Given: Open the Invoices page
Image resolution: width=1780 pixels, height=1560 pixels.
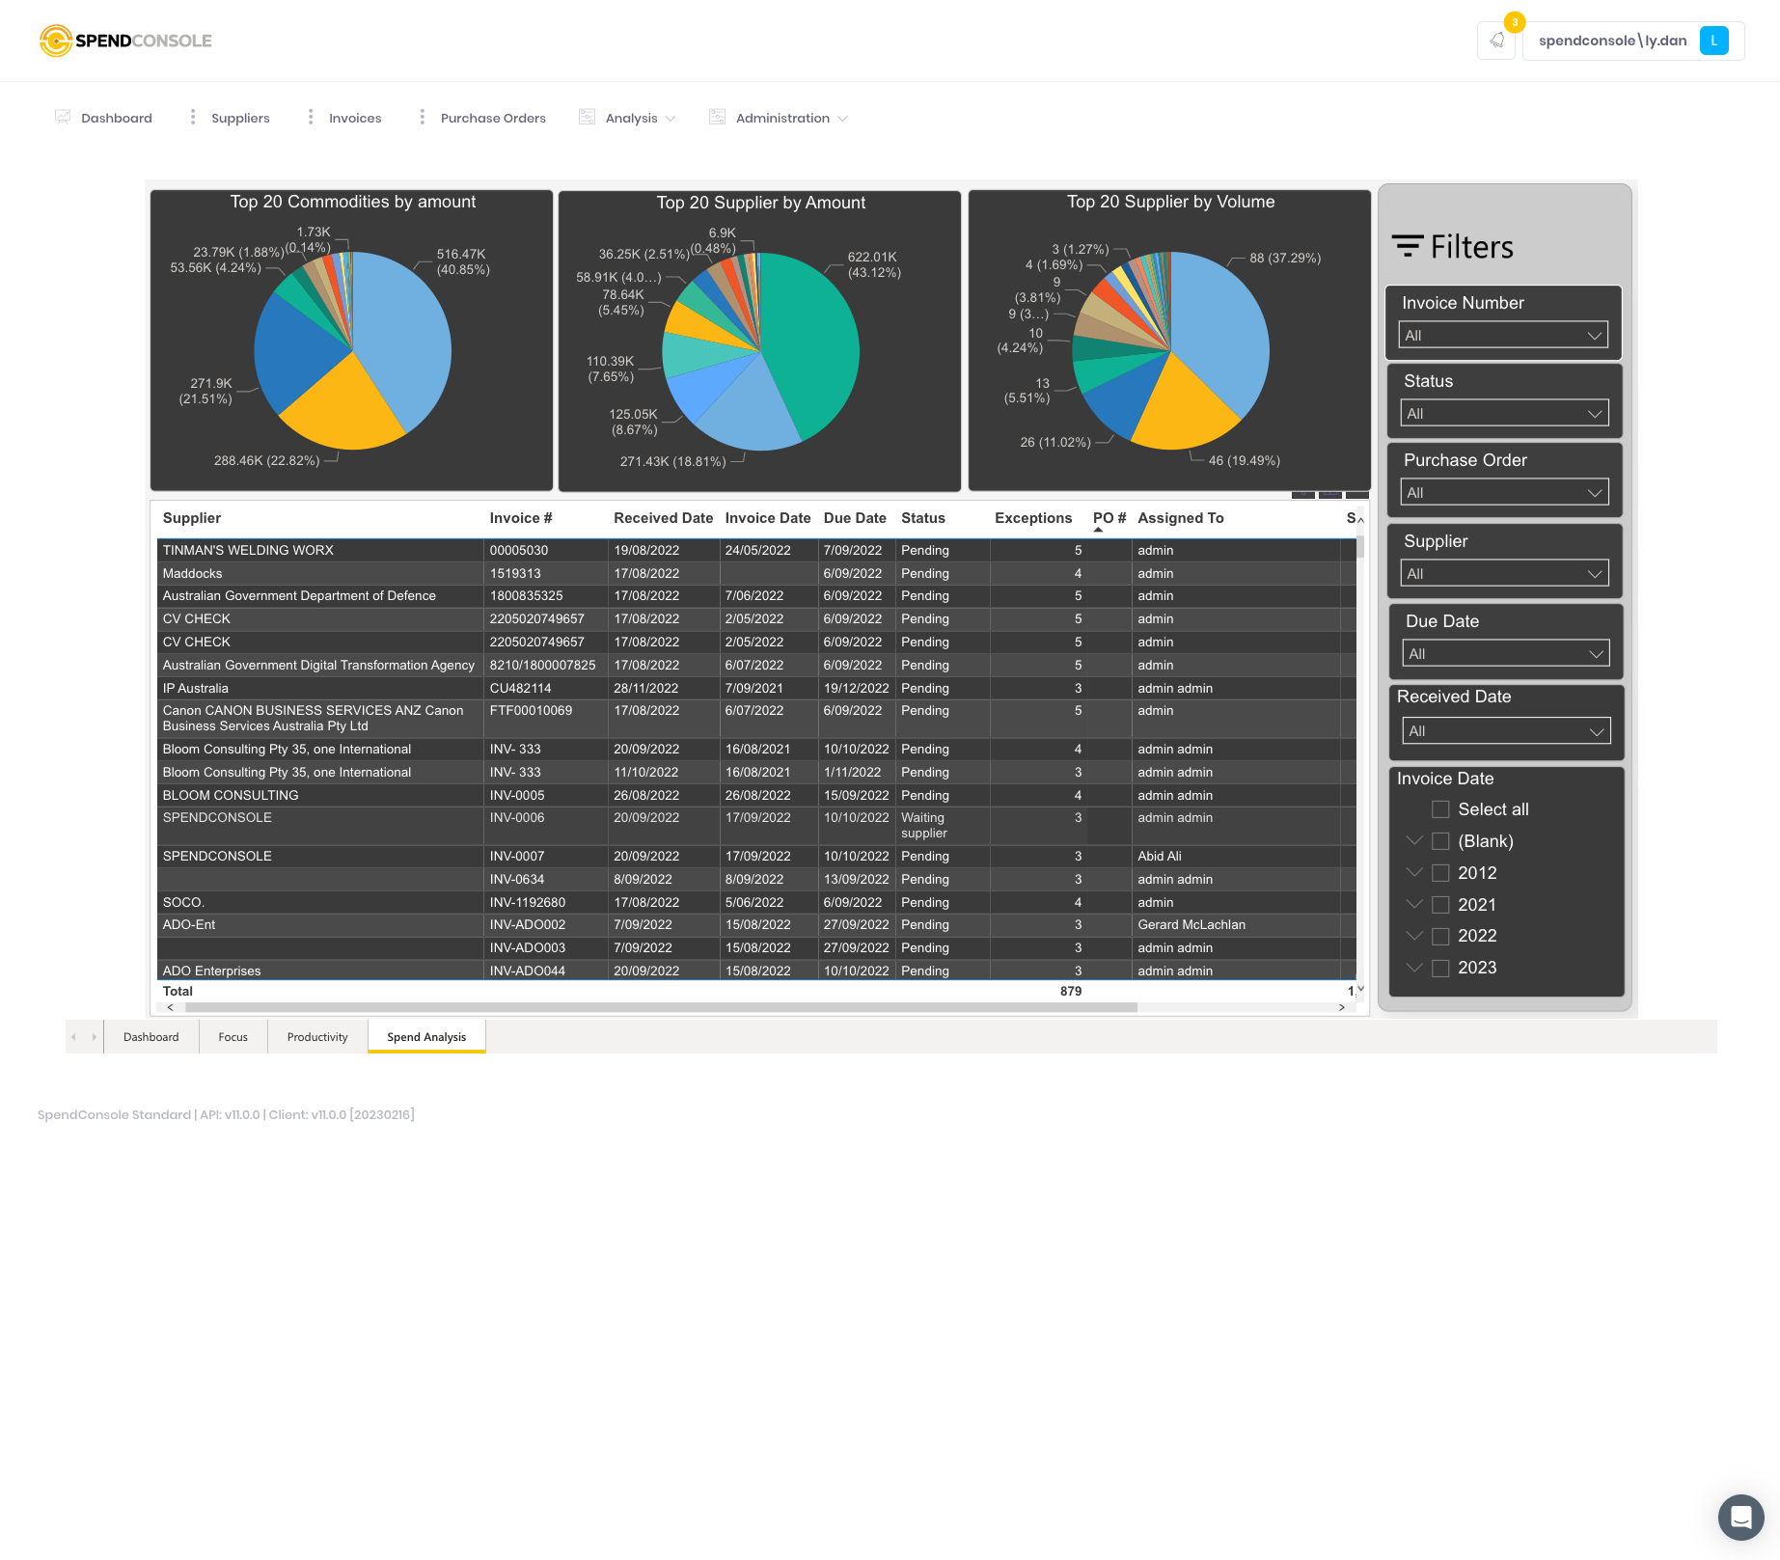Looking at the screenshot, I should pos(354,117).
